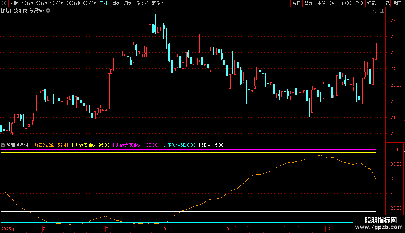The height and width of the screenshot is (233, 405).
Task: Open 多周期 multi-period view
Action: click(142, 3)
